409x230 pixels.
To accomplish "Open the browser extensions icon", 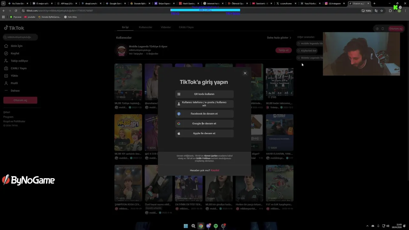I will tap(390, 11).
